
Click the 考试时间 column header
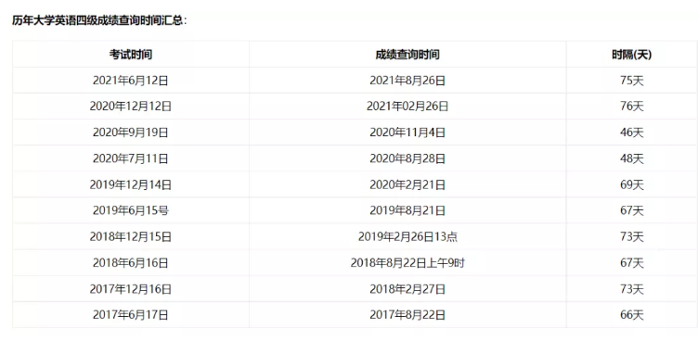click(131, 55)
